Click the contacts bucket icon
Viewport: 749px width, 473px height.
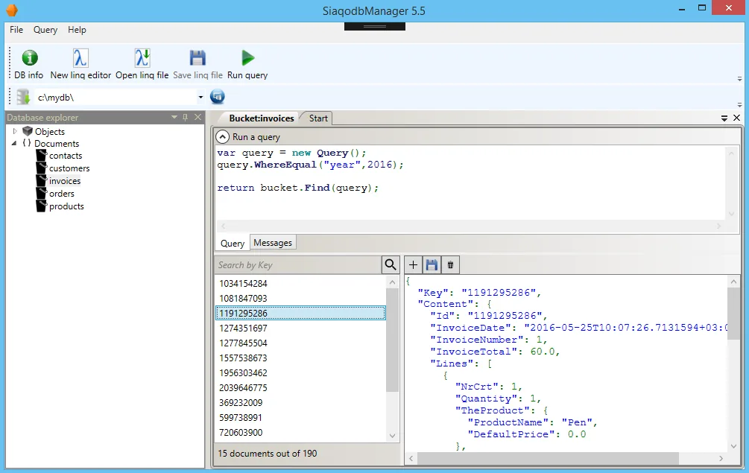pos(42,155)
